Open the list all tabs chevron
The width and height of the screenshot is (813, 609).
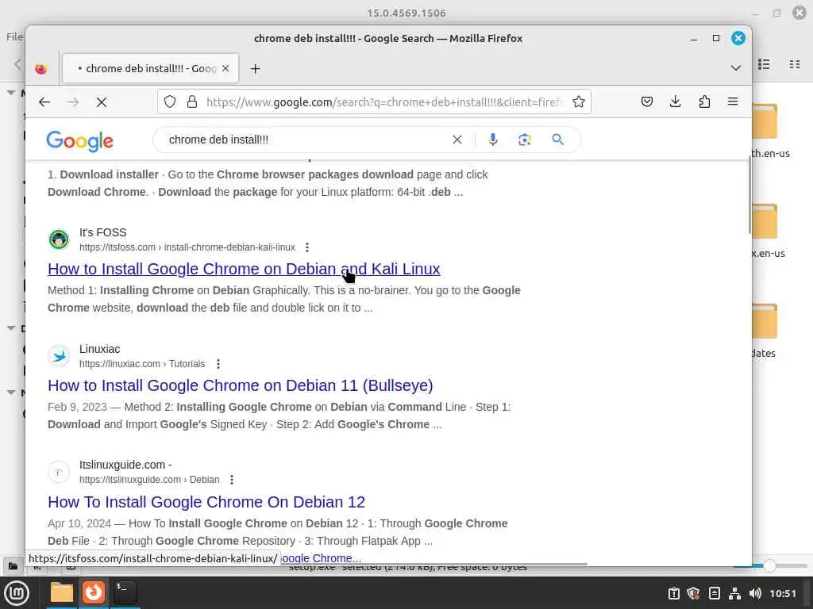click(736, 68)
